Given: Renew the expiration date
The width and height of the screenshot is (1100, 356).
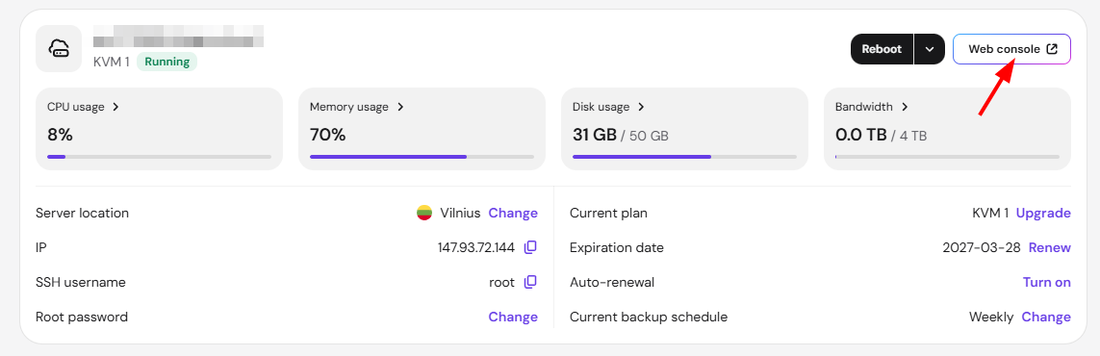Looking at the screenshot, I should tap(1050, 247).
